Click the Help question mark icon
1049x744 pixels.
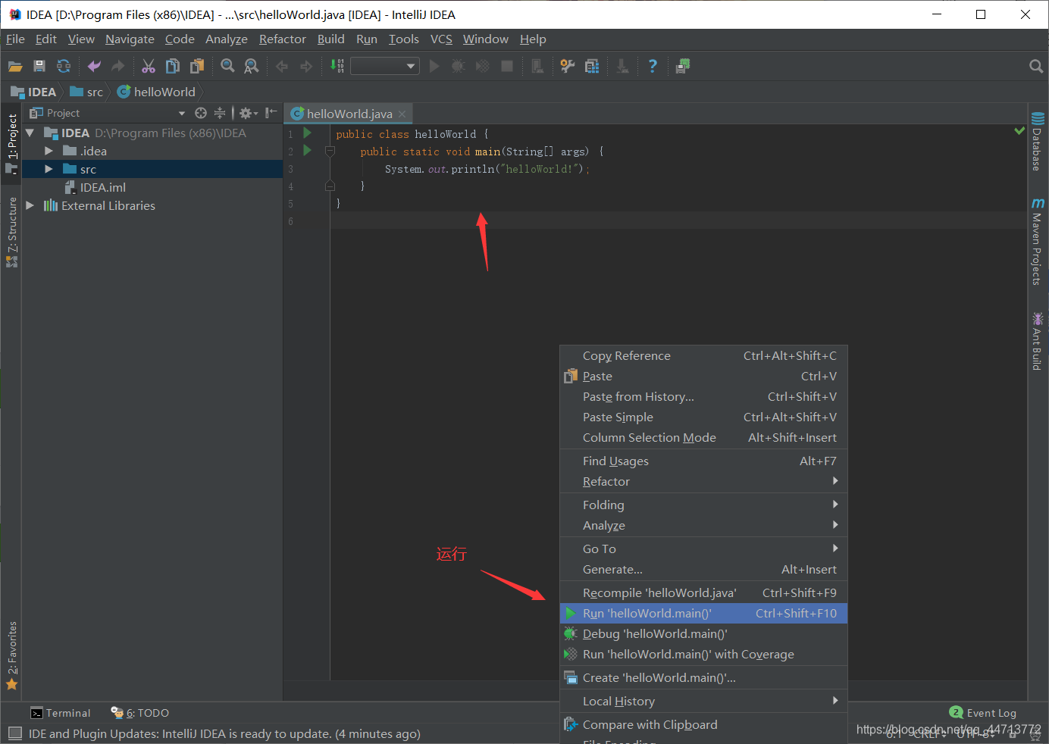[x=653, y=67]
